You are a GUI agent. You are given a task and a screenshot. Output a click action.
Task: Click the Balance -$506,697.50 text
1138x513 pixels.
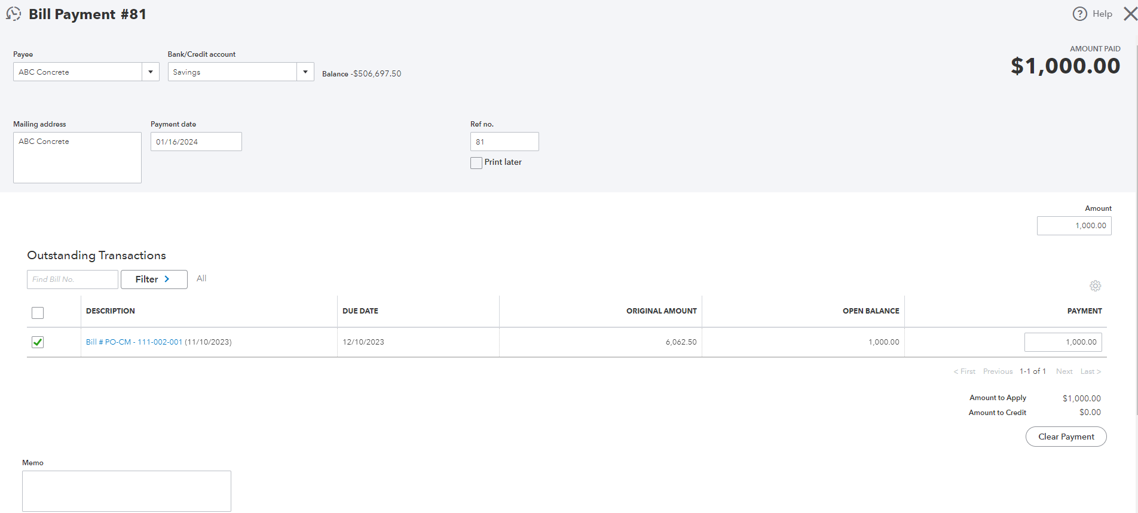pyautogui.click(x=362, y=73)
